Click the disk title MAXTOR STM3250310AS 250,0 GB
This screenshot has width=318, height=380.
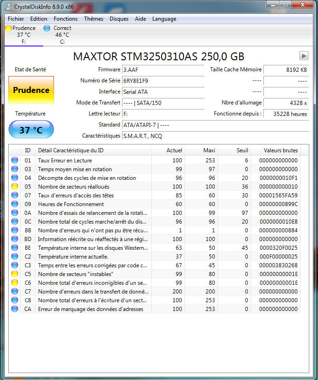tap(158, 57)
